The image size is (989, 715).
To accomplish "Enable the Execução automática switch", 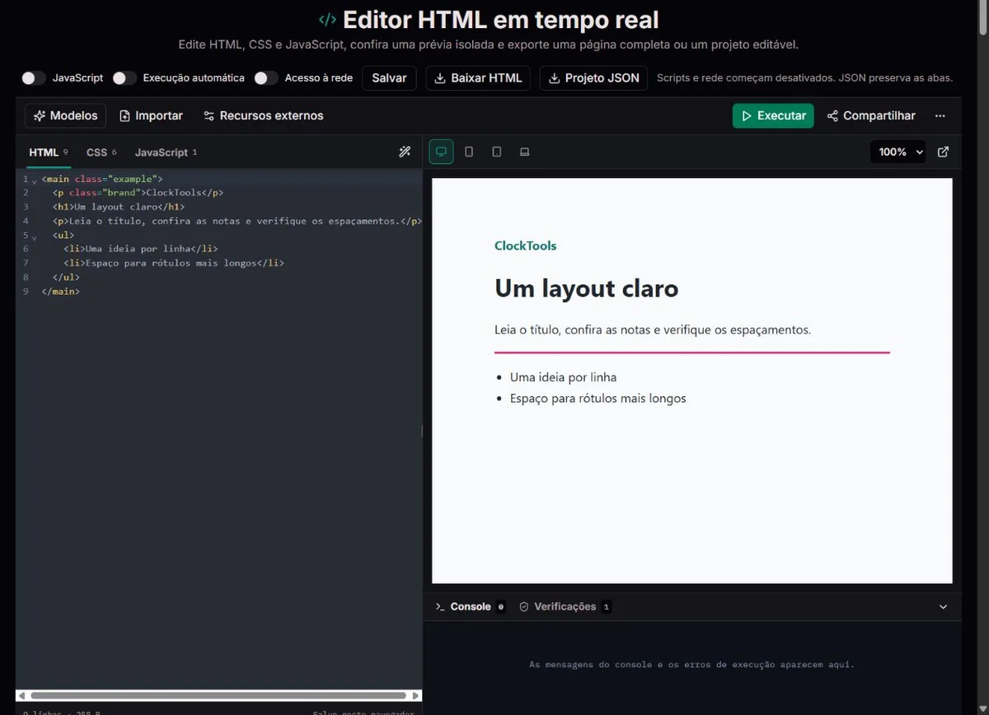I will (x=124, y=78).
